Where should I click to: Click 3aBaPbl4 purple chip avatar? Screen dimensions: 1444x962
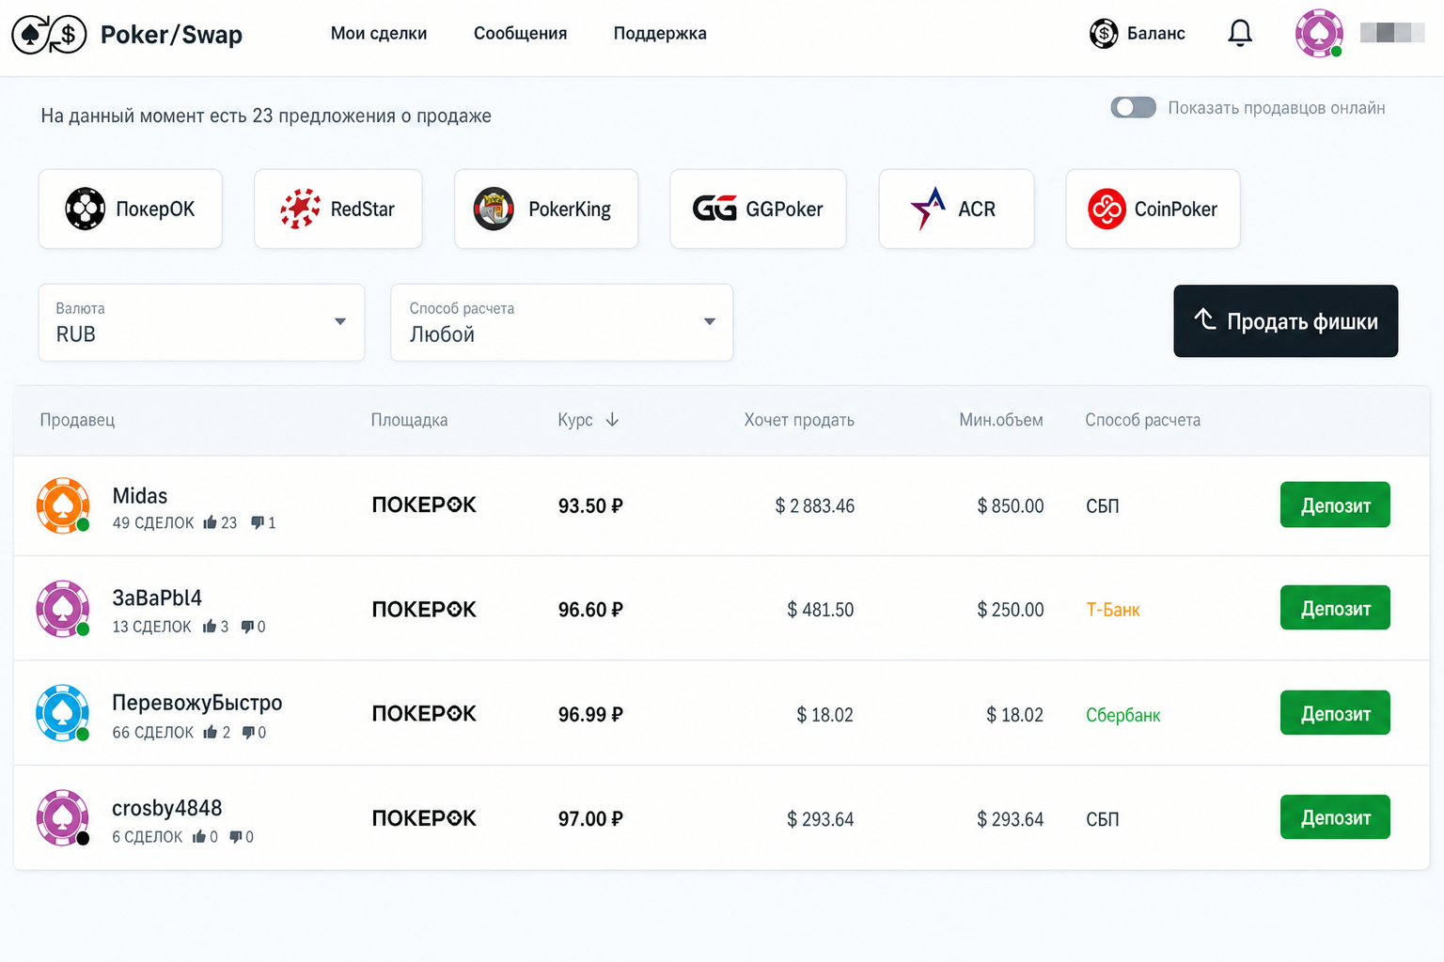(x=63, y=609)
